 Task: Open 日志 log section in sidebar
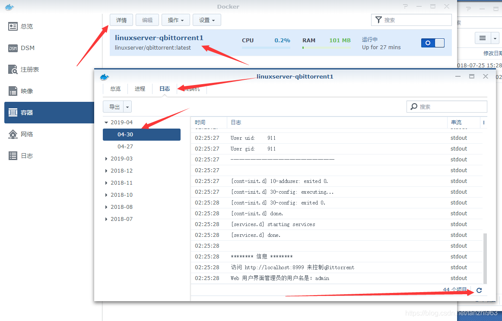point(21,156)
